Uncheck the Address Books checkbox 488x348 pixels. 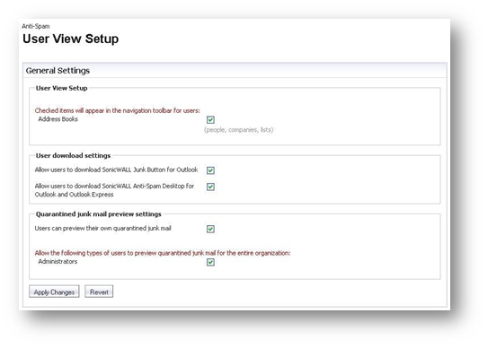[210, 119]
